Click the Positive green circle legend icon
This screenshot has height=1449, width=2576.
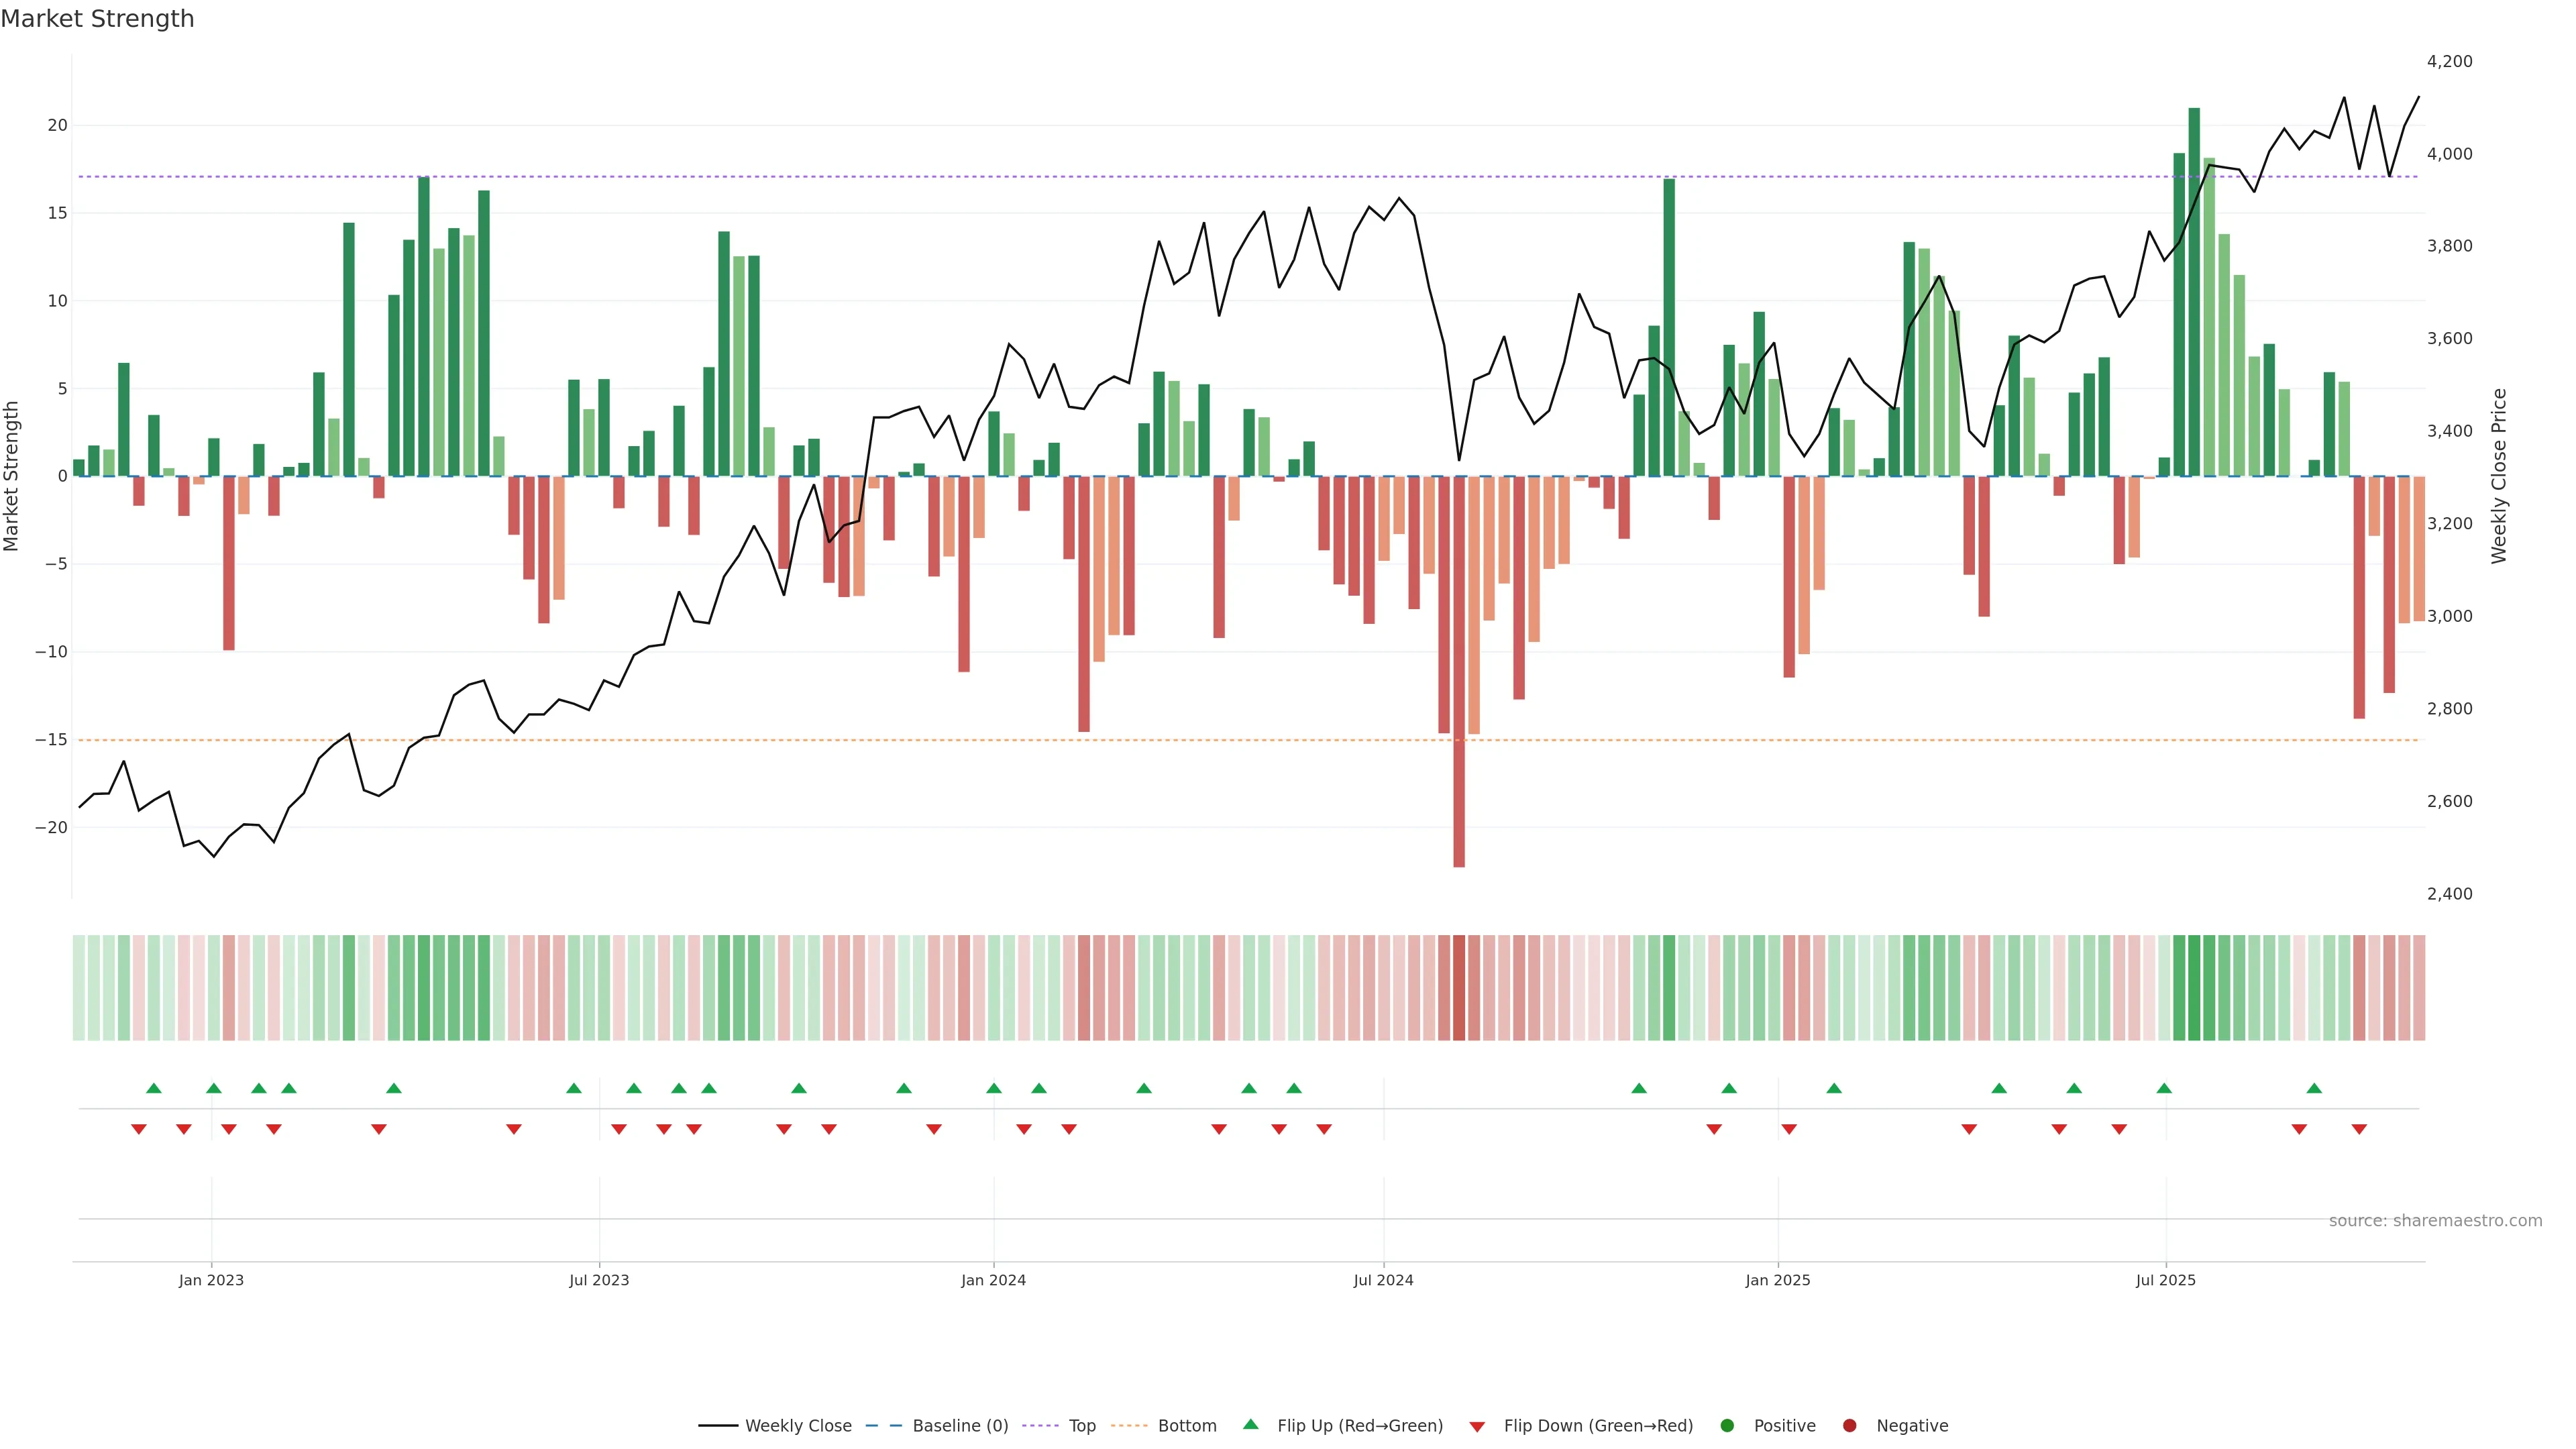coord(1727,1426)
